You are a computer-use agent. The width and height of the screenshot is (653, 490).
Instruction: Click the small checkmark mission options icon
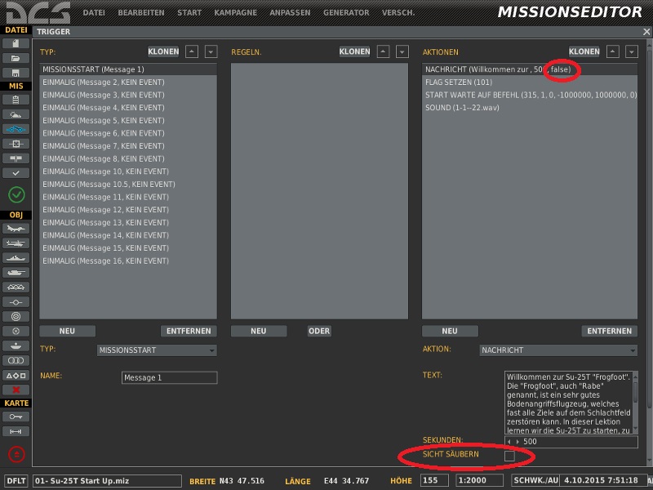[x=16, y=173]
